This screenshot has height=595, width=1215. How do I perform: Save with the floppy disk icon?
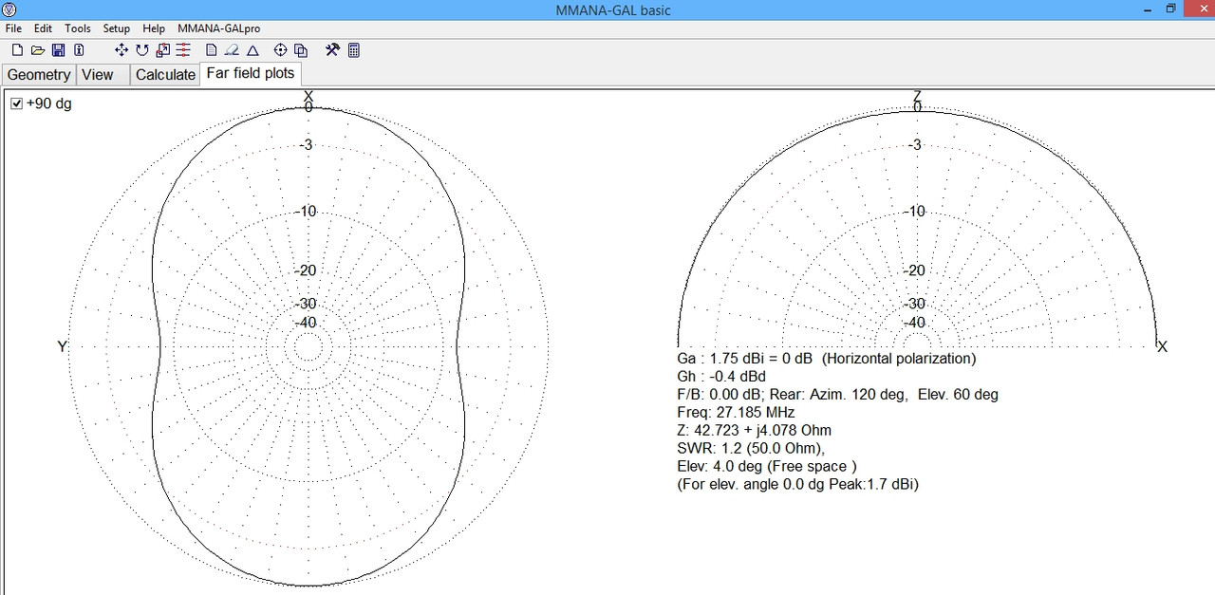(x=58, y=50)
